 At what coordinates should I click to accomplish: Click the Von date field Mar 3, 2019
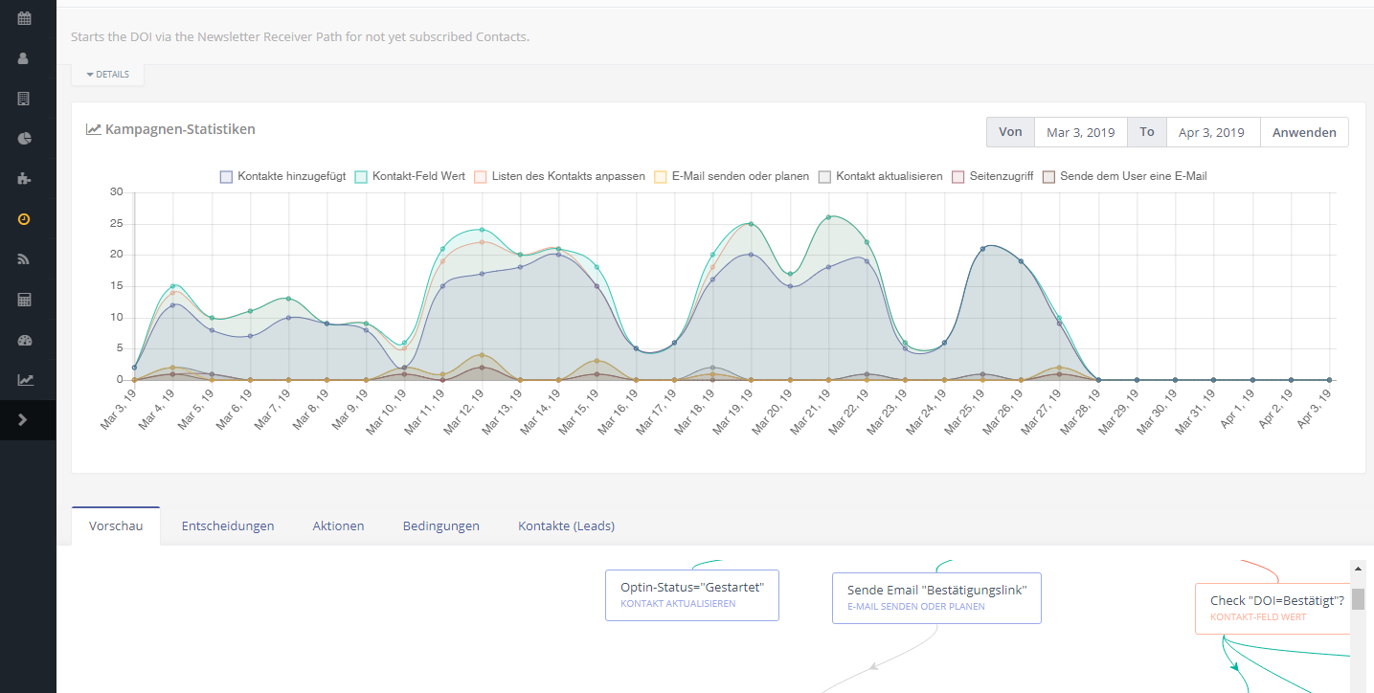[x=1081, y=132]
